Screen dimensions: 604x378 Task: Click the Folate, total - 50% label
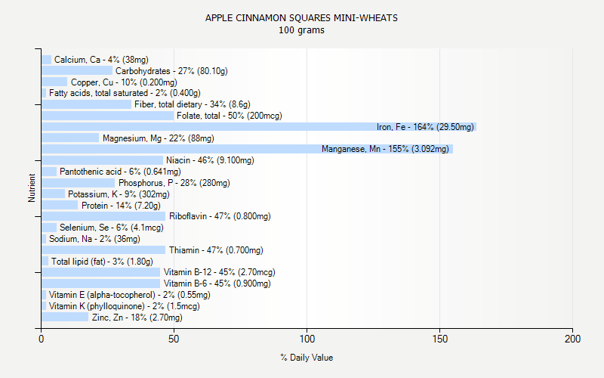coord(230,116)
